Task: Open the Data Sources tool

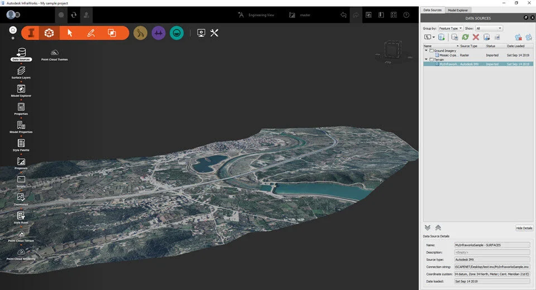Action: pos(21,54)
